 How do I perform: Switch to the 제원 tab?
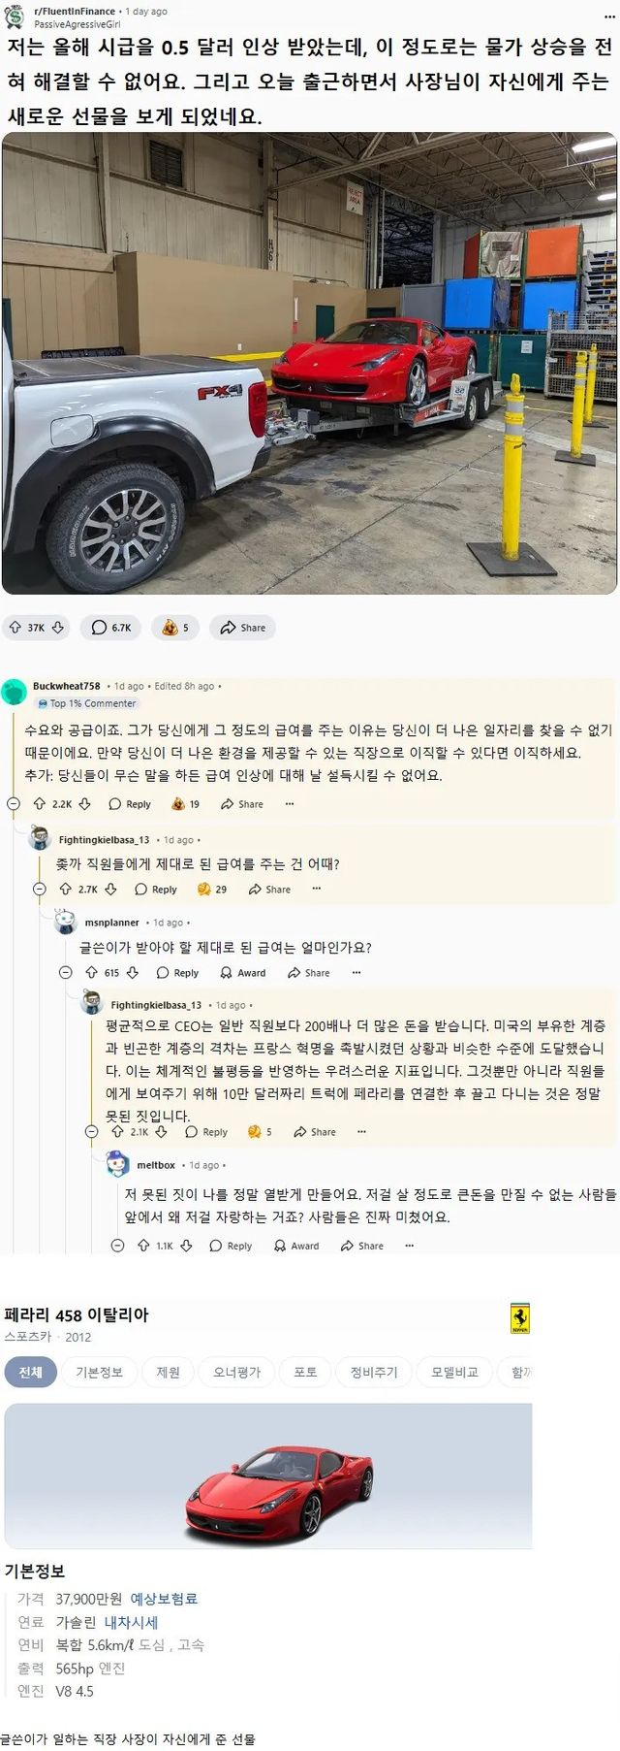(x=169, y=1372)
